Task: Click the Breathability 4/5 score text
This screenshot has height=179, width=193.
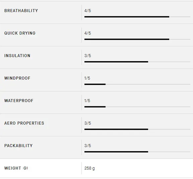Action: click(88, 11)
